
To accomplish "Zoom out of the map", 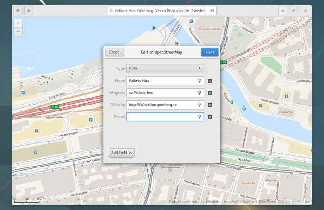I will tap(18, 32).
